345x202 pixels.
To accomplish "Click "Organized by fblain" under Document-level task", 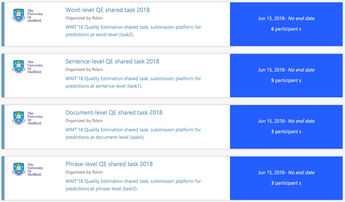I will pos(84,121).
